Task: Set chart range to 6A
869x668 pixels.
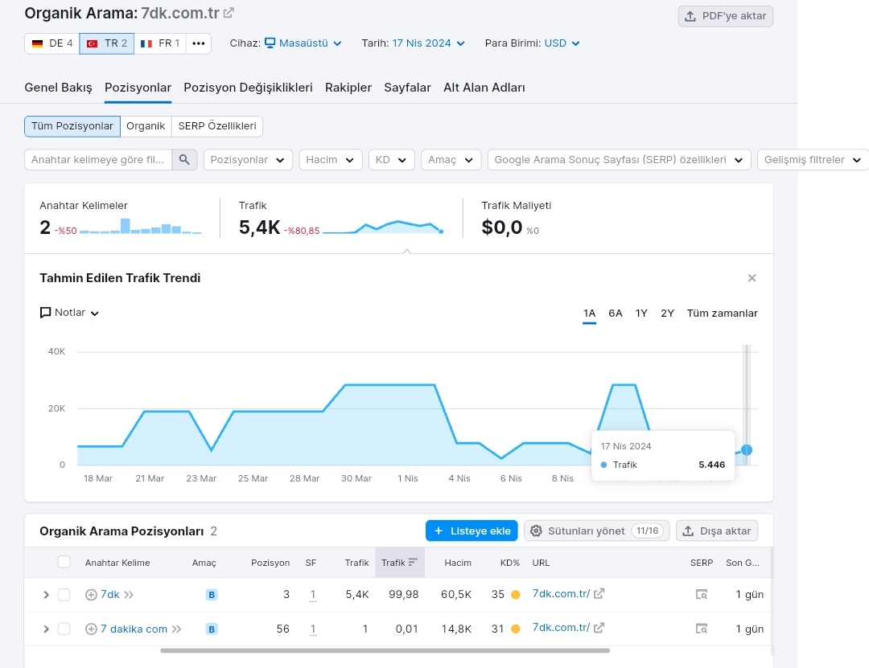Action: (x=616, y=314)
